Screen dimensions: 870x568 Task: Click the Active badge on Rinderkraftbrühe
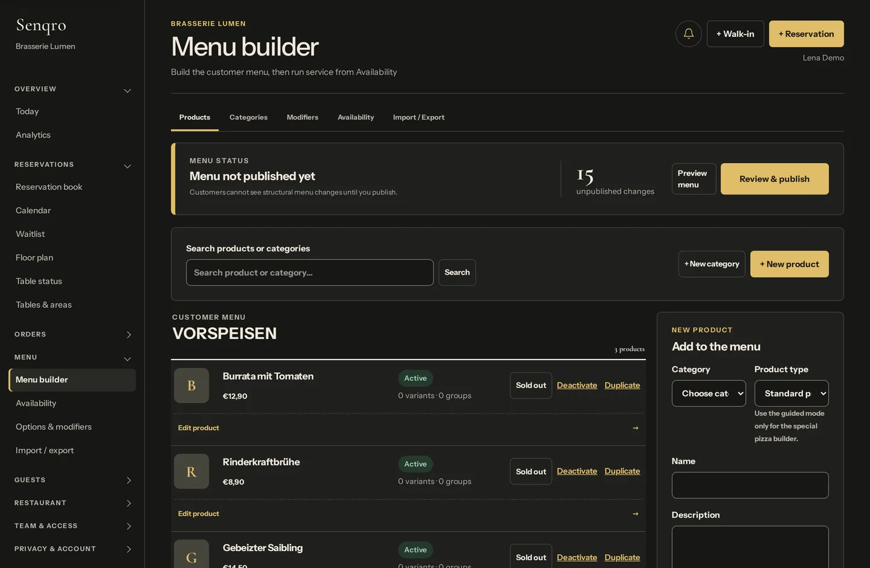[416, 464]
